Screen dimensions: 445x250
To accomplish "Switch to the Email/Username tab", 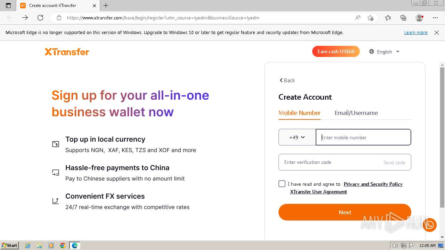I will 356,113.
